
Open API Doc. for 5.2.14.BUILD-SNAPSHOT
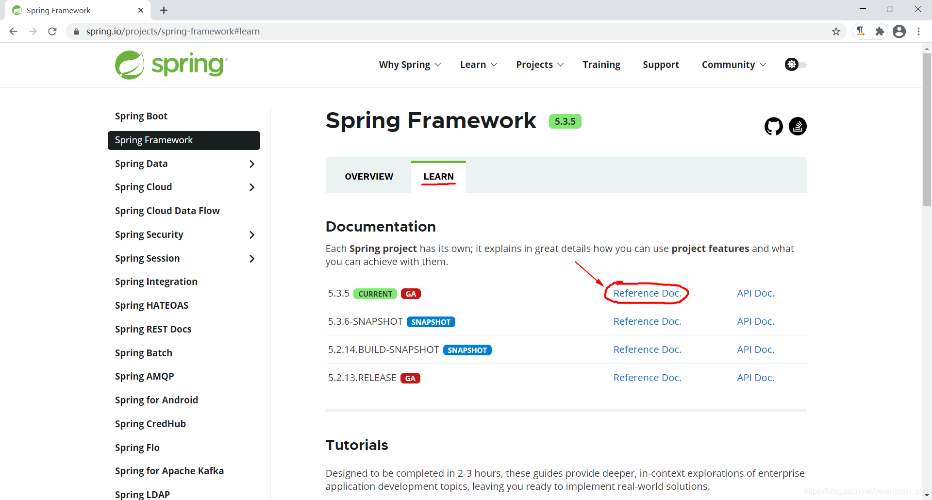click(756, 350)
